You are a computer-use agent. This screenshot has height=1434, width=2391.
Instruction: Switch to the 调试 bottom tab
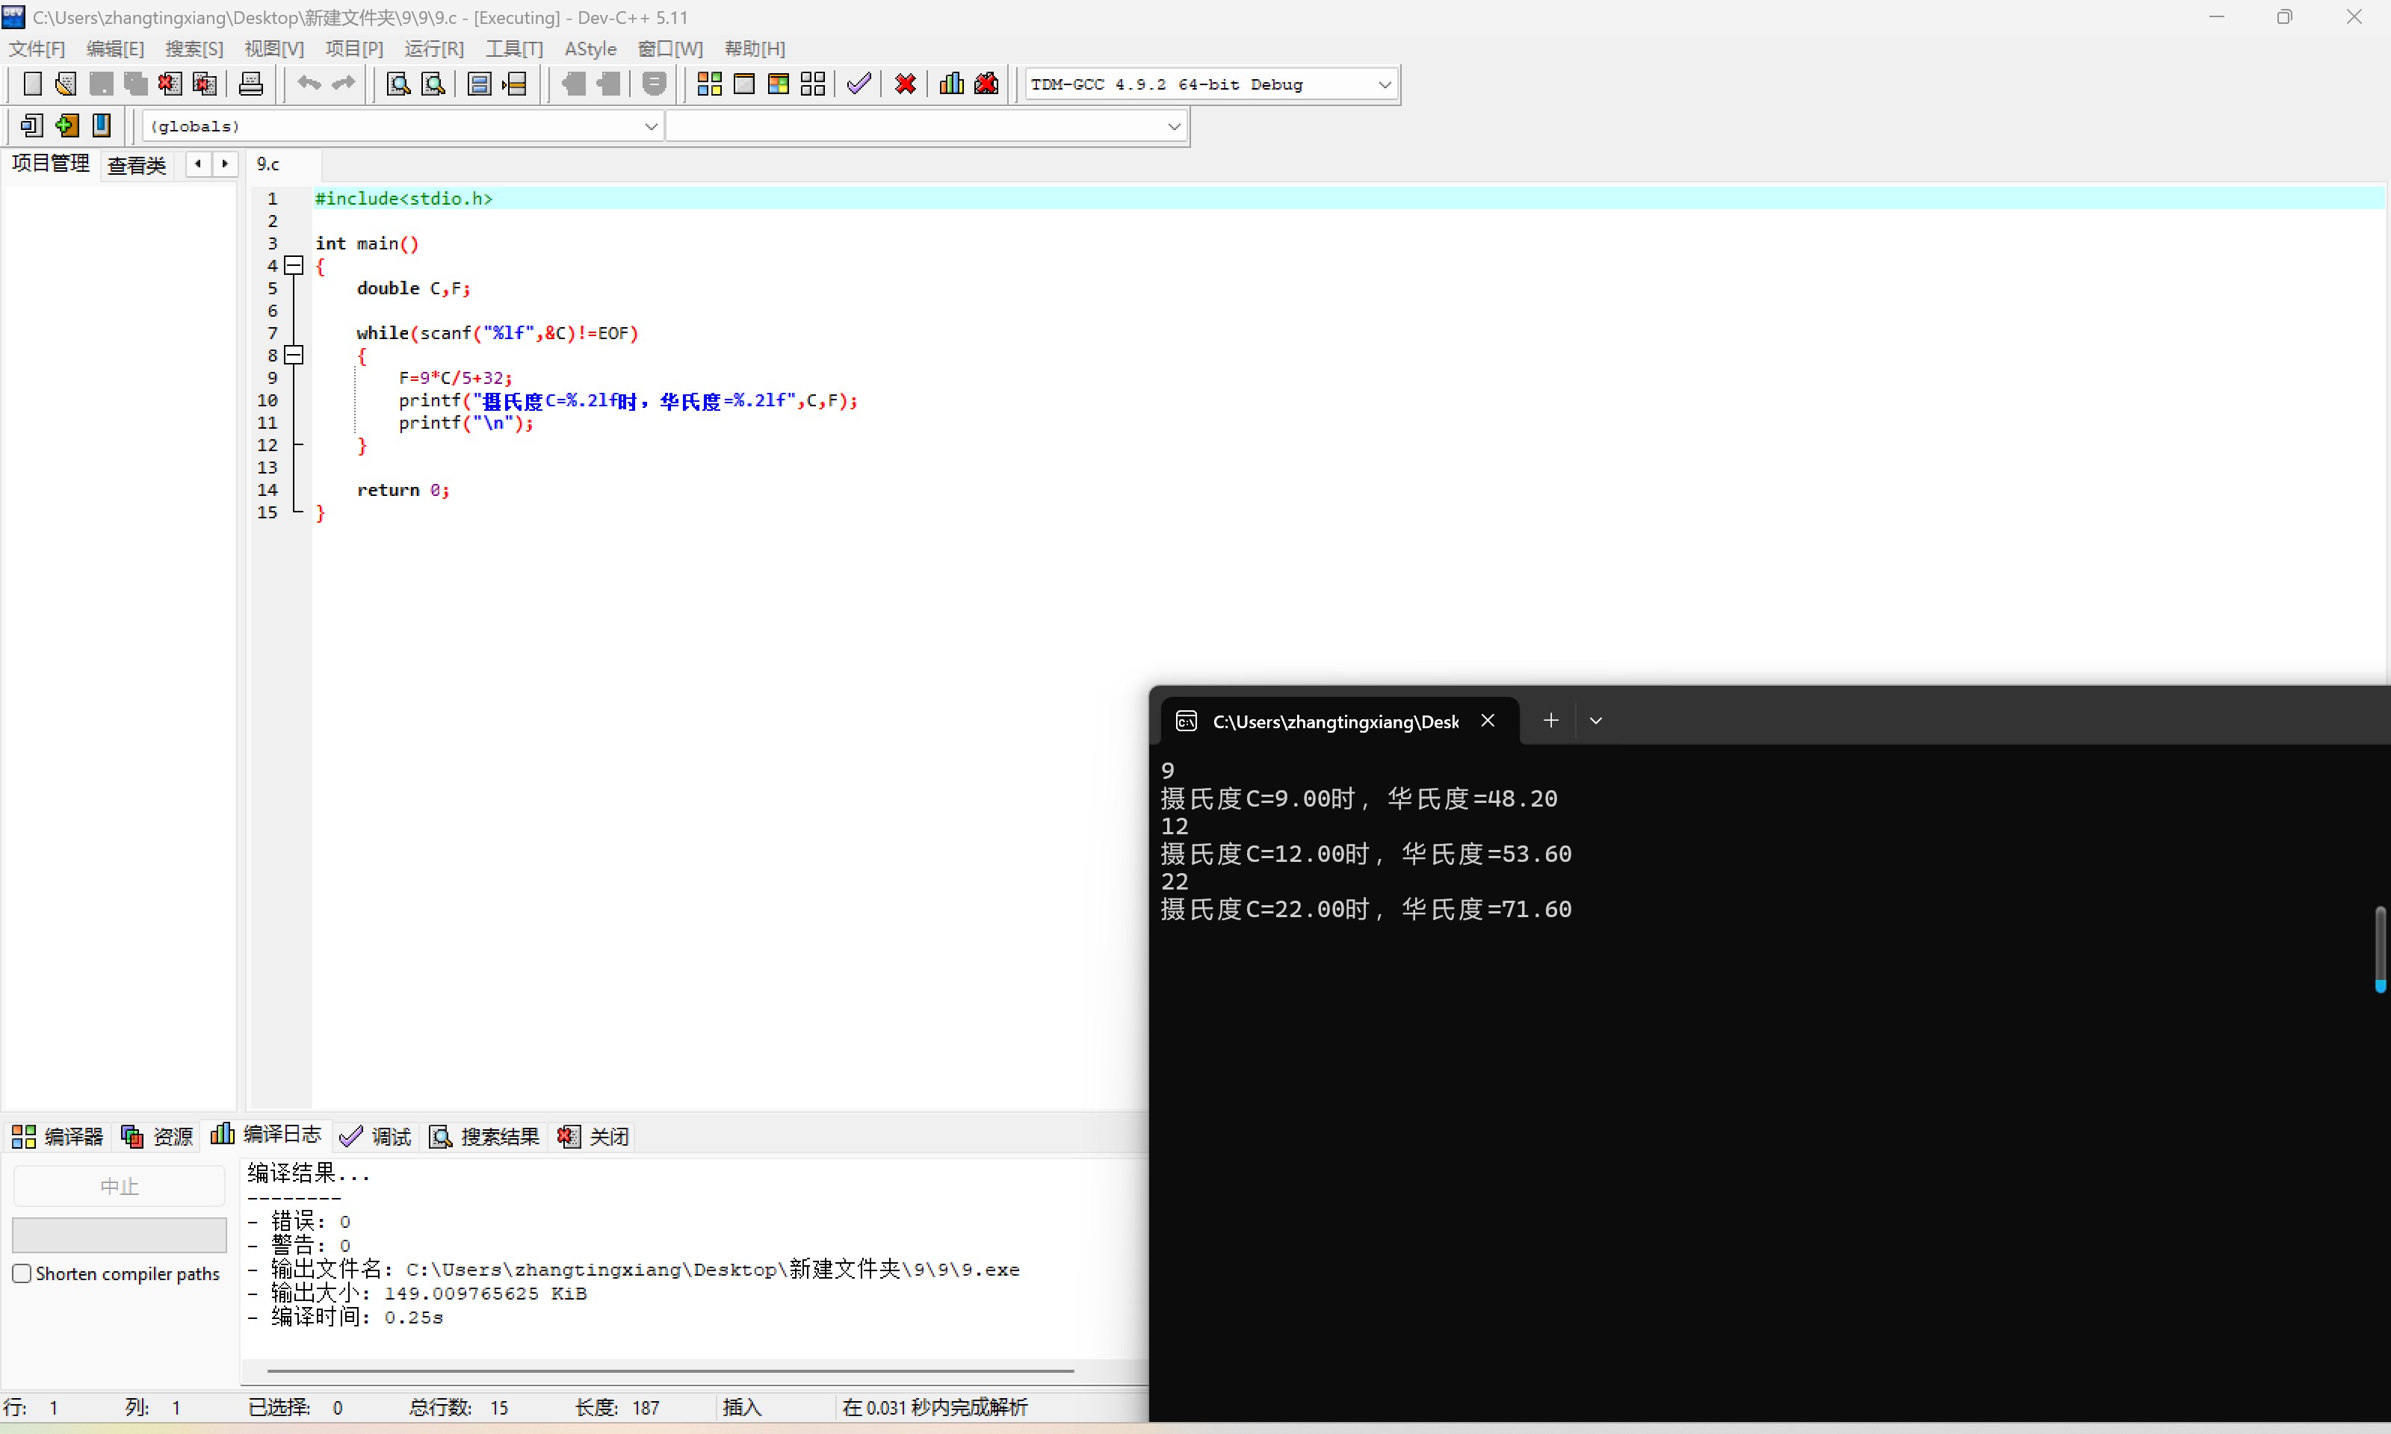pyautogui.click(x=377, y=1137)
